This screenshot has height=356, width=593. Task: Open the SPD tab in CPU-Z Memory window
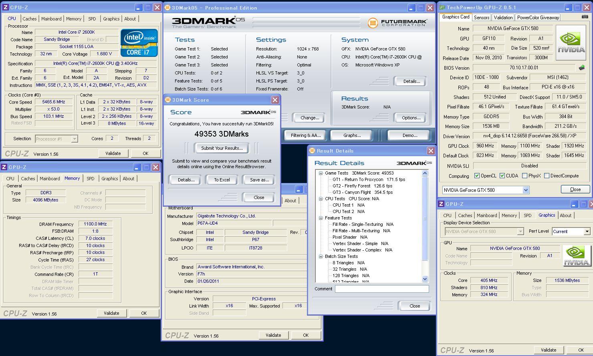[x=91, y=179]
